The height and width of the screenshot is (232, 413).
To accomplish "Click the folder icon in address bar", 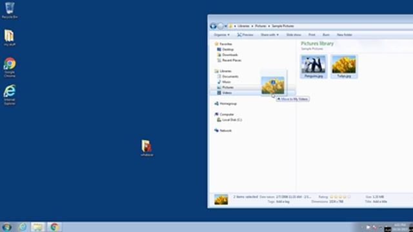I will point(230,26).
